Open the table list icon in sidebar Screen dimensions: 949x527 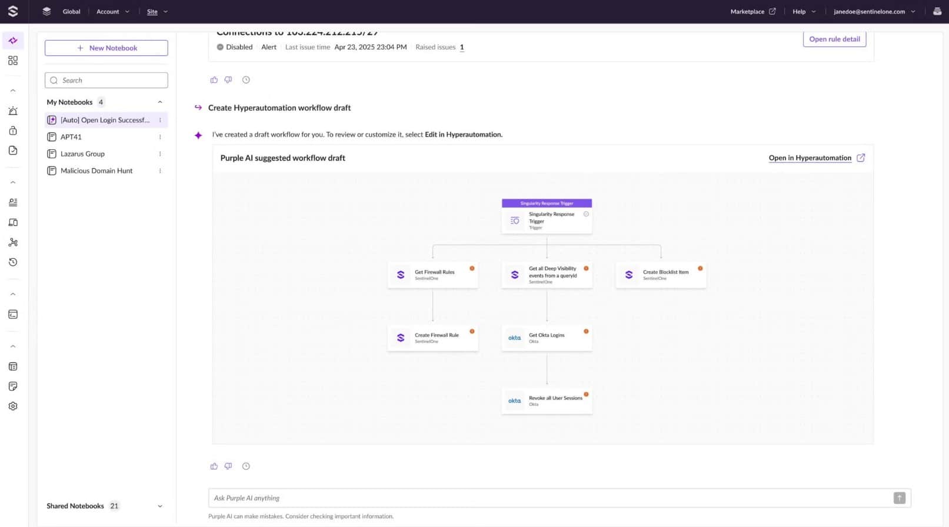point(13,366)
